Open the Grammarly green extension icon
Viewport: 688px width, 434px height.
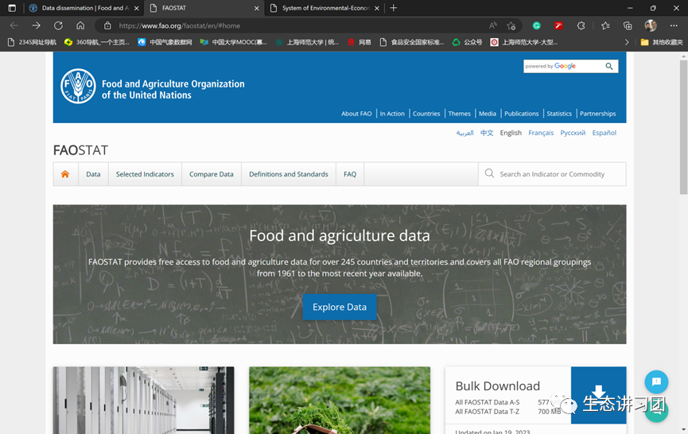pos(536,26)
